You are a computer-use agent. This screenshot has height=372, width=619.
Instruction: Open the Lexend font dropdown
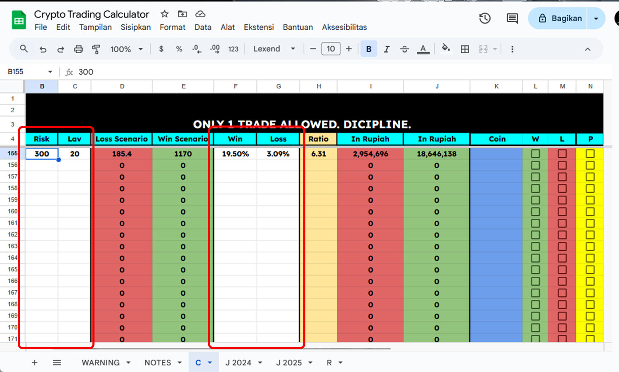point(274,49)
